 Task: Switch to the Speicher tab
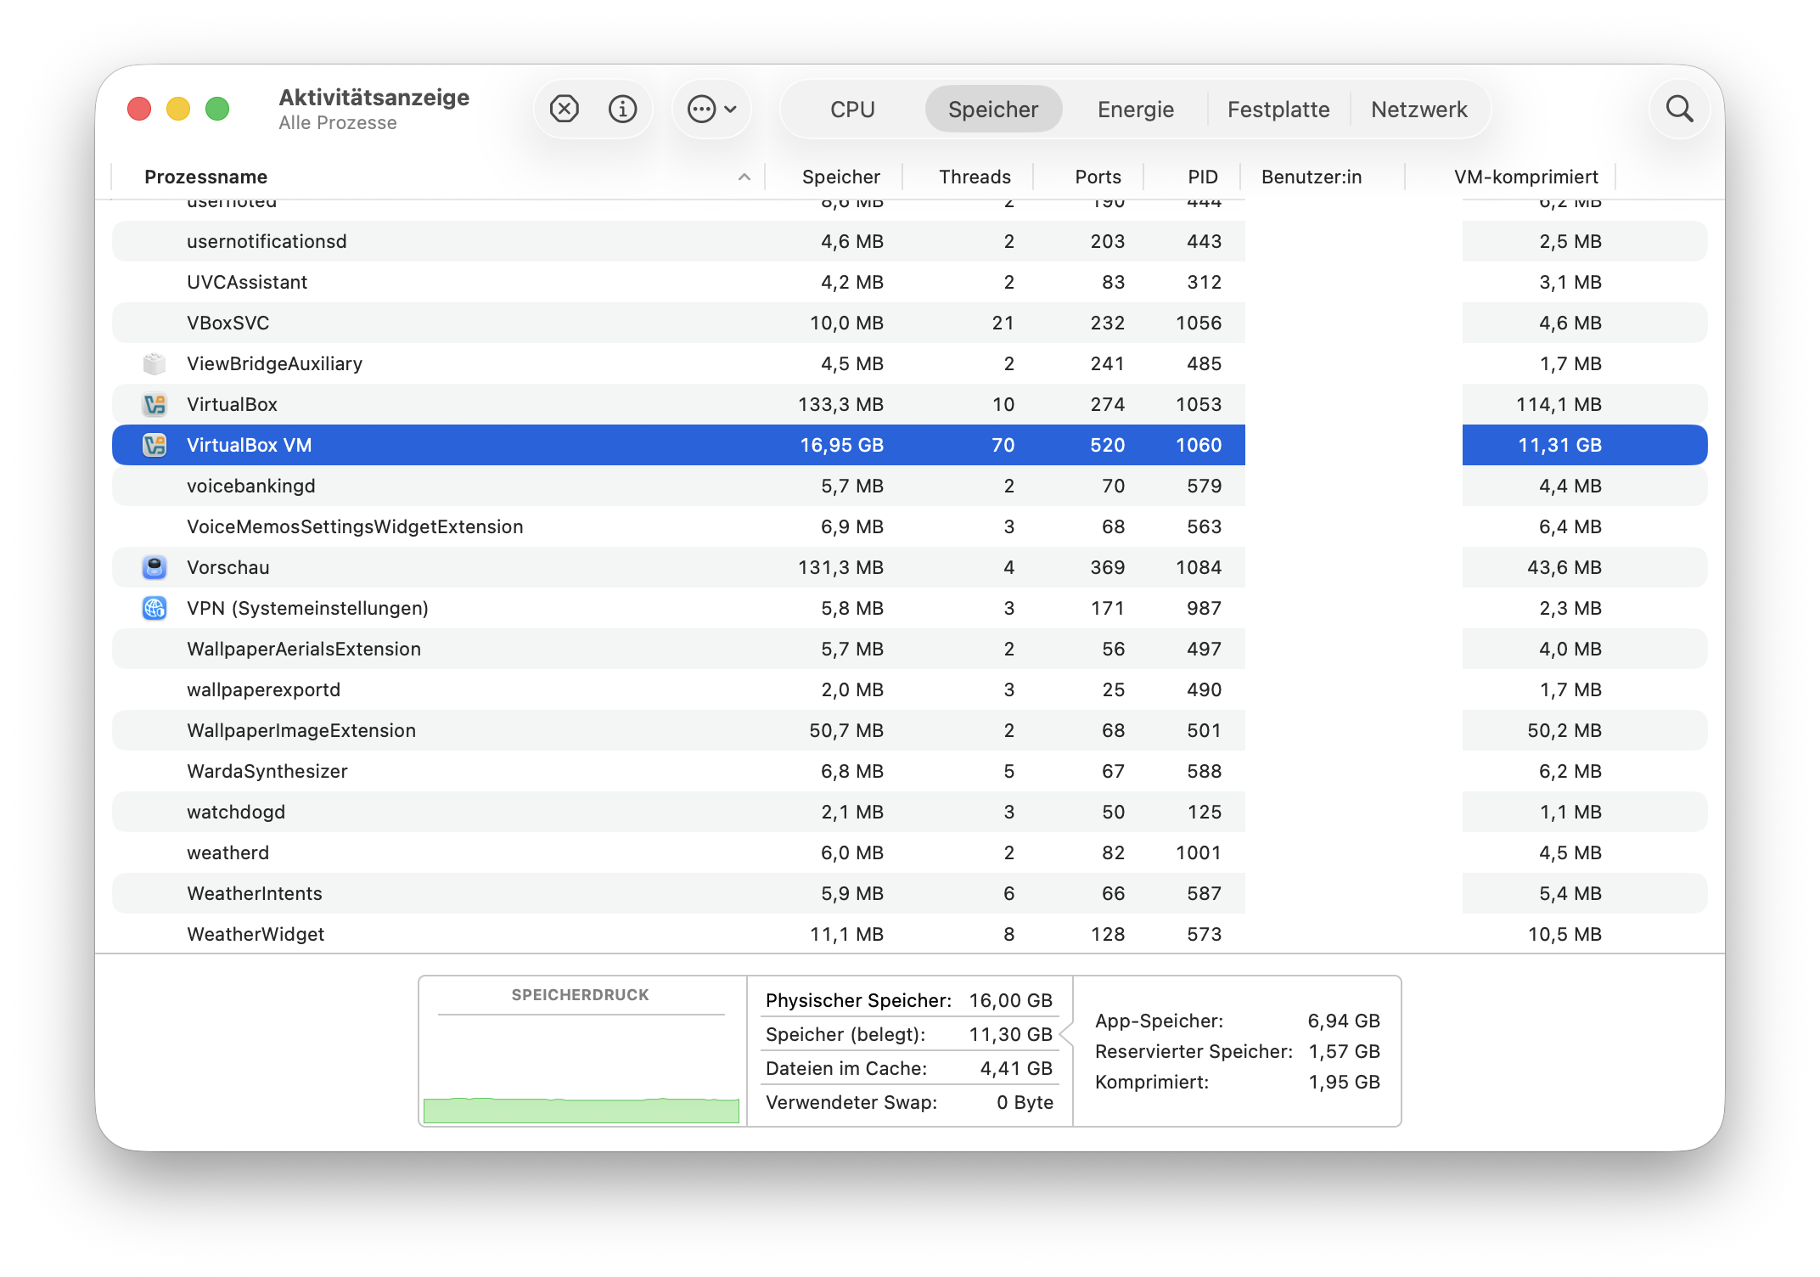(993, 110)
